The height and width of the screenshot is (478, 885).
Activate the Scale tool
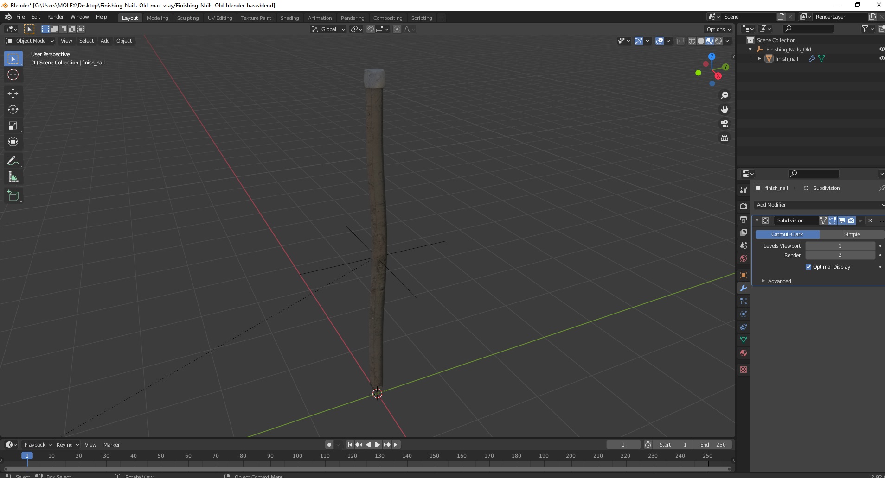13,126
